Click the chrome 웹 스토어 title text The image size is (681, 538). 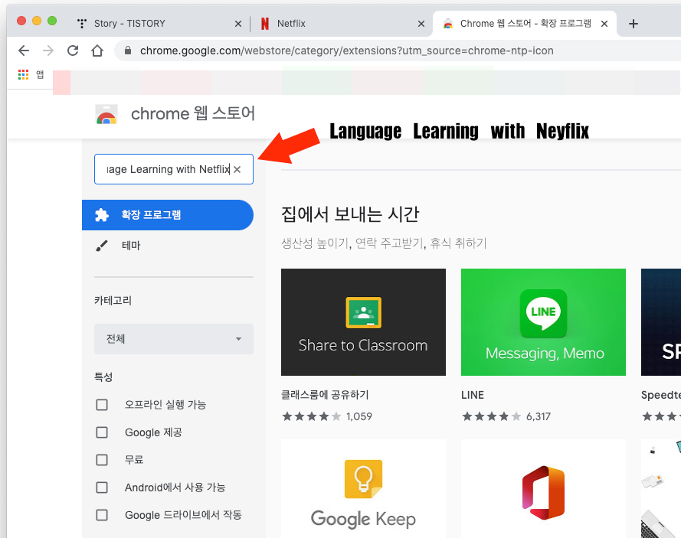[193, 114]
